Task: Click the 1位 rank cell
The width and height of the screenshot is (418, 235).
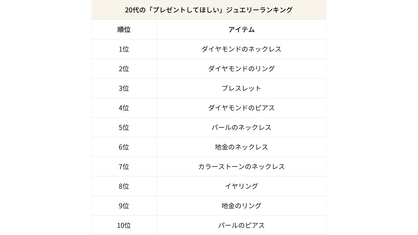Action: click(124, 49)
